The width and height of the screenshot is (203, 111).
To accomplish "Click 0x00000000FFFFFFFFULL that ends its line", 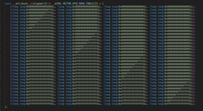I will coord(179,92).
